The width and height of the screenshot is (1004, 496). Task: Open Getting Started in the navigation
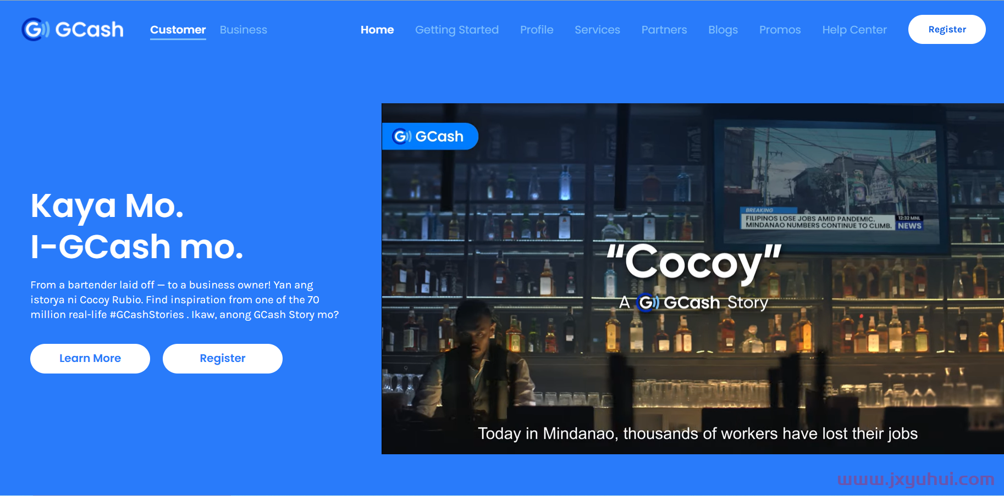click(457, 30)
